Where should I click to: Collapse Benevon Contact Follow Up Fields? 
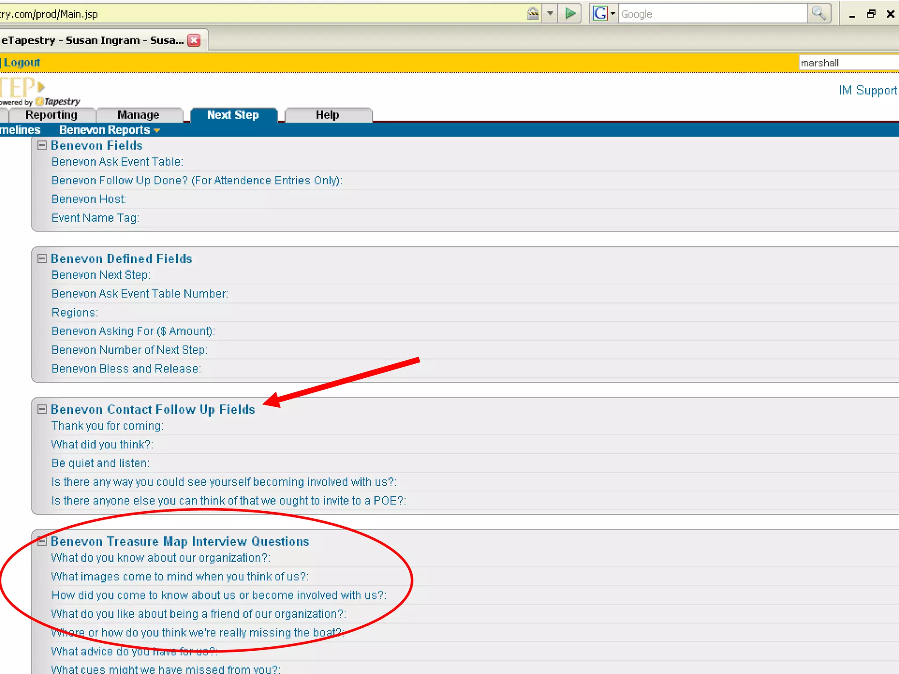click(x=42, y=409)
